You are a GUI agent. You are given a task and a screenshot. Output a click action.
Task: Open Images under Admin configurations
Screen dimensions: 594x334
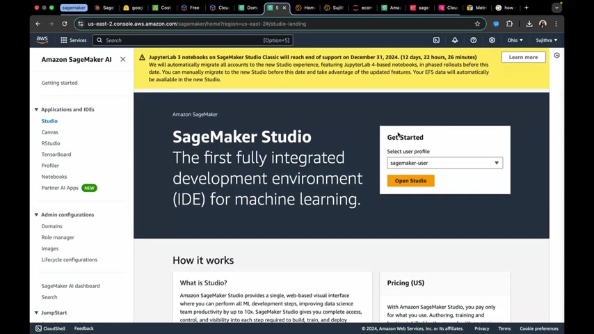click(x=49, y=248)
